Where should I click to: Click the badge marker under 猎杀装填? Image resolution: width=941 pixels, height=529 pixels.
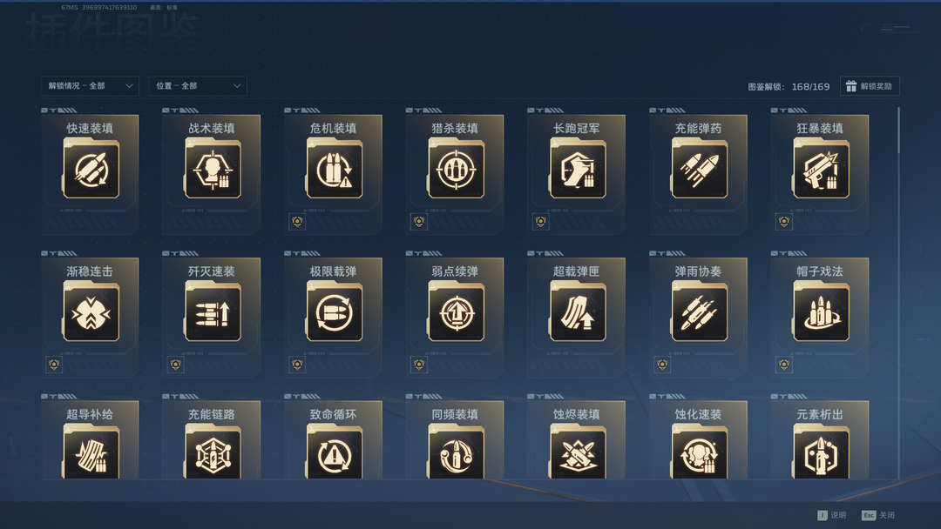point(419,221)
